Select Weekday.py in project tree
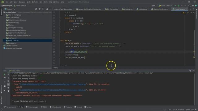The width and height of the screenshot is (198, 111). (x=11, y=43)
